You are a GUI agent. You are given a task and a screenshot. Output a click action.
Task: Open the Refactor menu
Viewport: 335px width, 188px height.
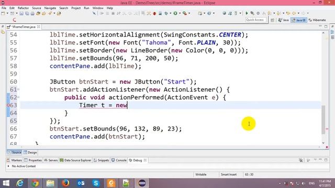[x=23, y=8]
